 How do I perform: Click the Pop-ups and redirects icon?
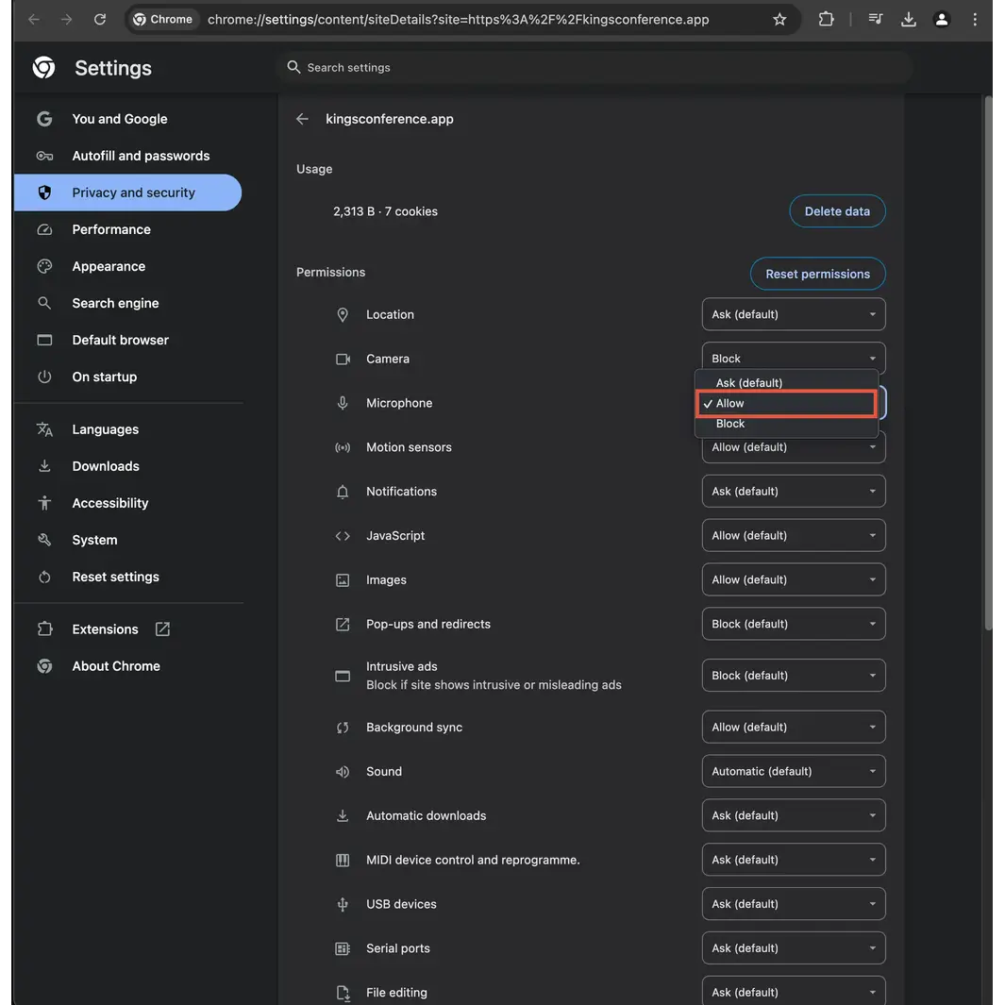(x=343, y=625)
